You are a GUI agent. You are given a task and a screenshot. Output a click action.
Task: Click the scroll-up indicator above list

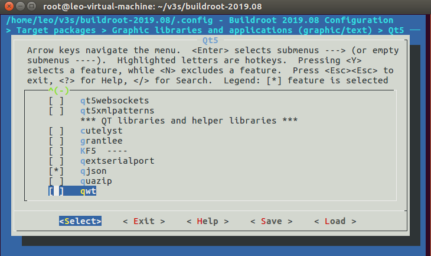tap(58, 90)
